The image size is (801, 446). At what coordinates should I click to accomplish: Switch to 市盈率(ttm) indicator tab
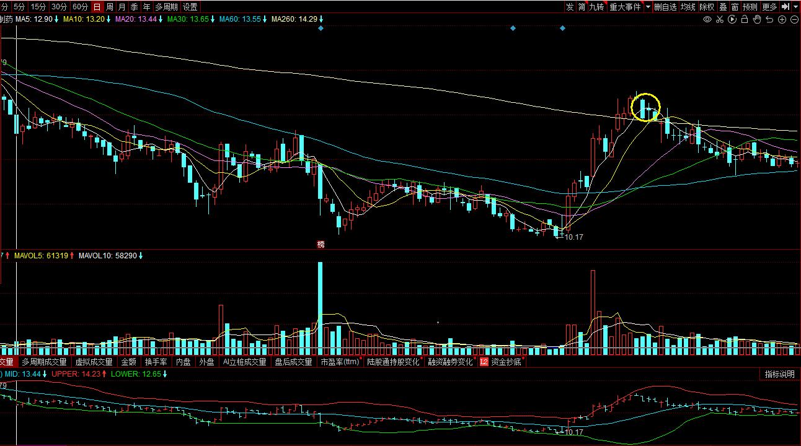pos(340,362)
